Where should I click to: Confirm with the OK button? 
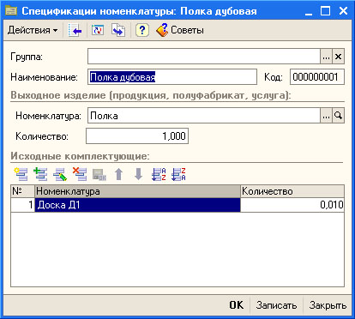[x=237, y=305]
